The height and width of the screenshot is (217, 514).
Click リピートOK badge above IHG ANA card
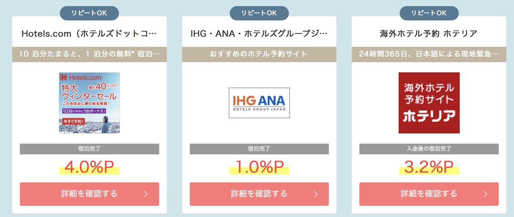(259, 13)
